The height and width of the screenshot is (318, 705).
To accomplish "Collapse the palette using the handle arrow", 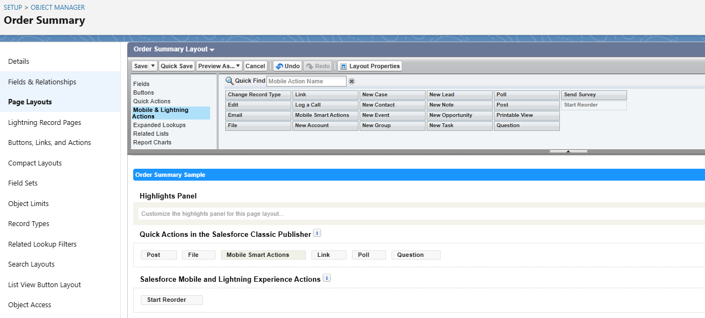I will coord(568,151).
